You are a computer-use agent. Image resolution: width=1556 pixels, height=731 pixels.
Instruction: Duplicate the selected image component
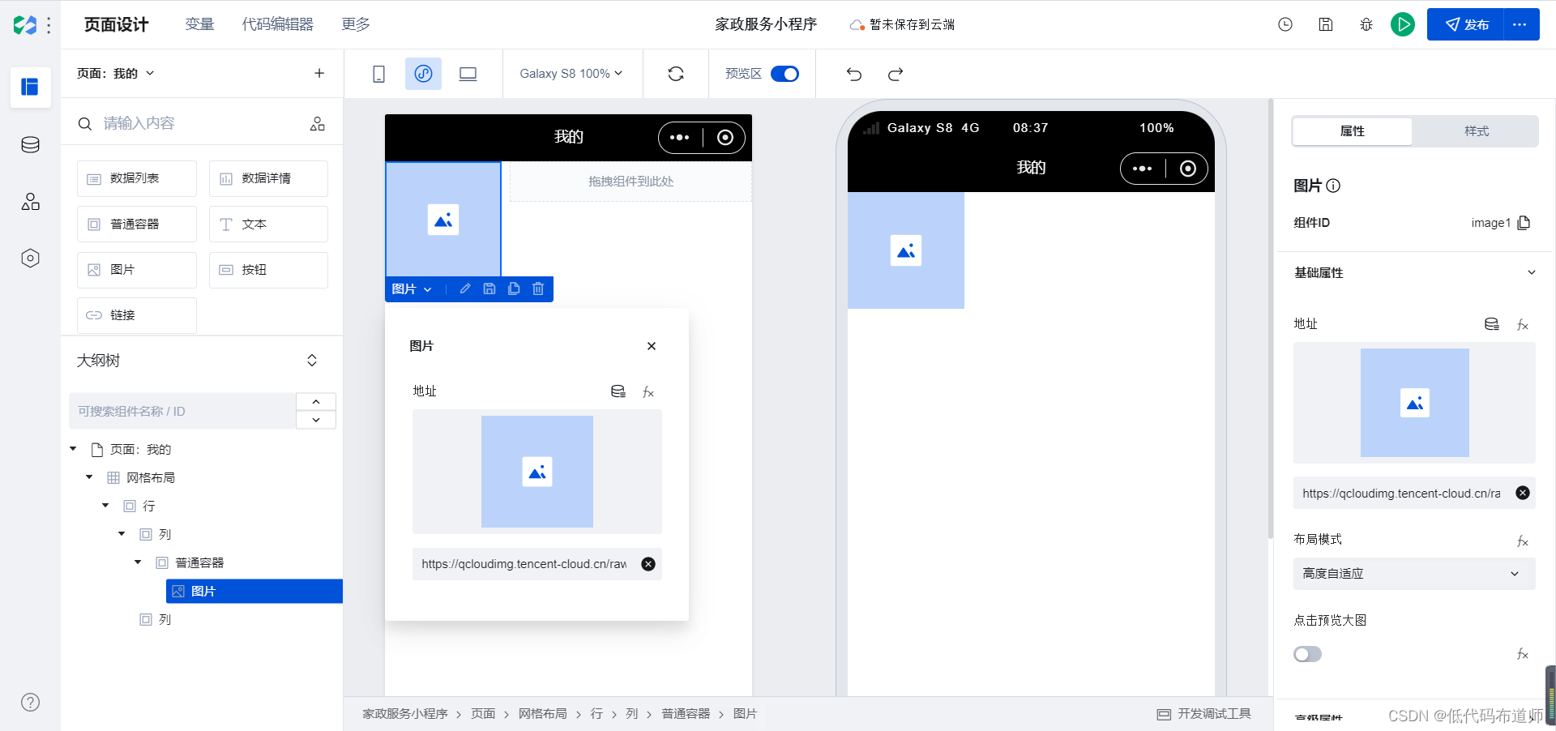514,289
